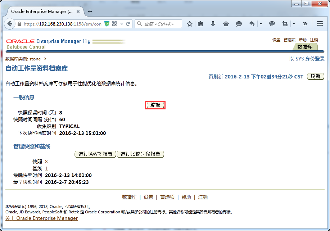
Task: Click the address bar URL field
Action: click(63, 24)
